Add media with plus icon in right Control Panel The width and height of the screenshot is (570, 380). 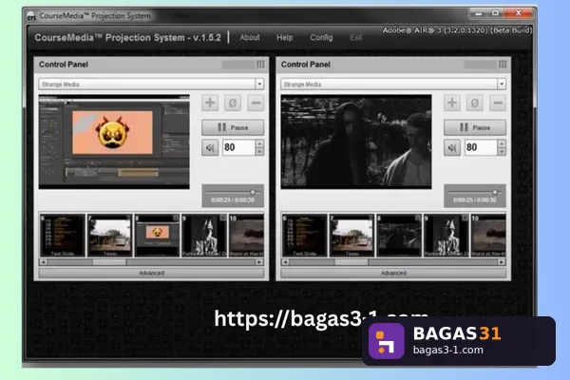pyautogui.click(x=452, y=103)
